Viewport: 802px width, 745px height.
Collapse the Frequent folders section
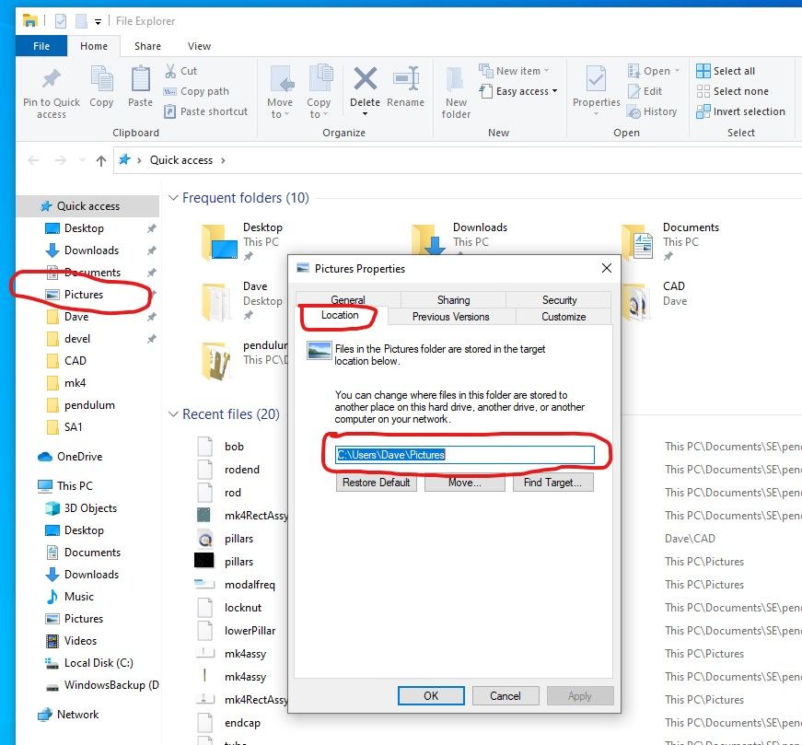pos(172,198)
